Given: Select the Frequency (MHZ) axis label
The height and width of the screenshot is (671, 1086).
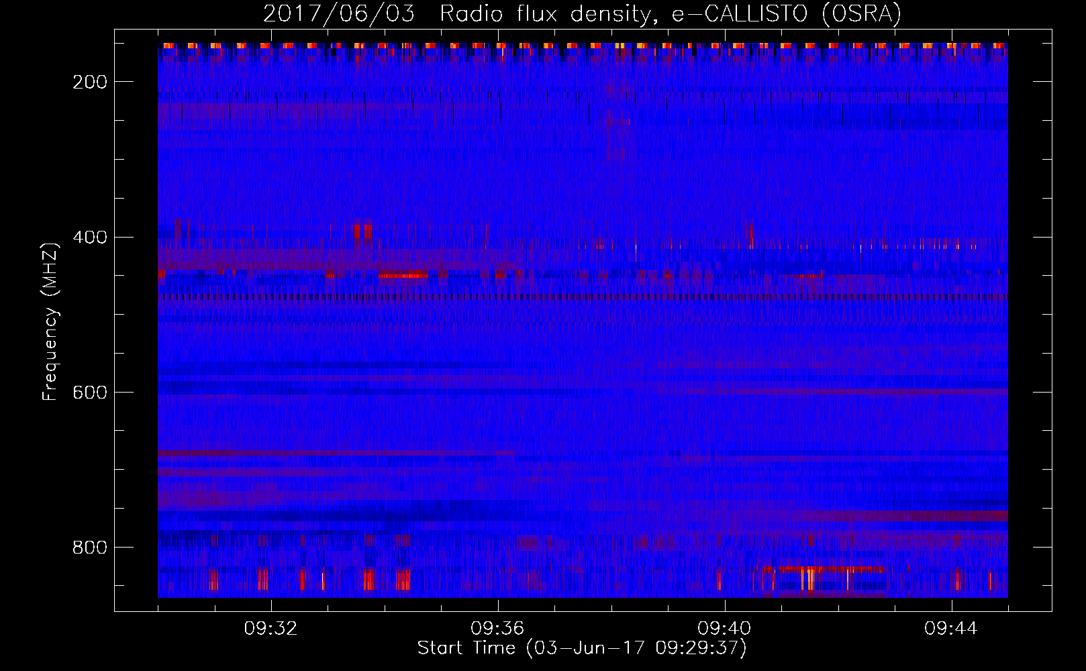Looking at the screenshot, I should click(x=50, y=321).
